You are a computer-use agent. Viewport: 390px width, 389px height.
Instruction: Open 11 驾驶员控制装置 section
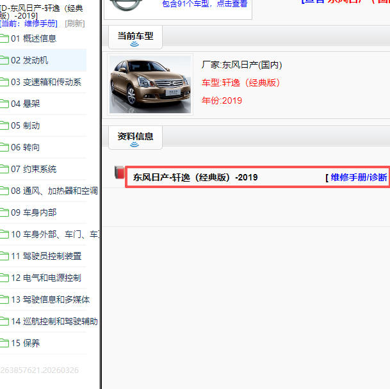click(46, 256)
